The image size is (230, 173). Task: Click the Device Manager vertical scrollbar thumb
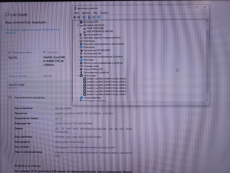click(207, 61)
